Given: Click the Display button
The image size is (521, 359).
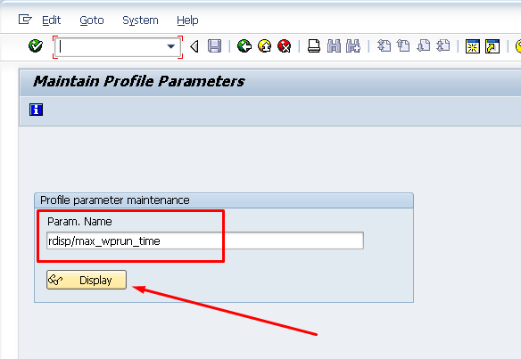Looking at the screenshot, I should pos(87,280).
